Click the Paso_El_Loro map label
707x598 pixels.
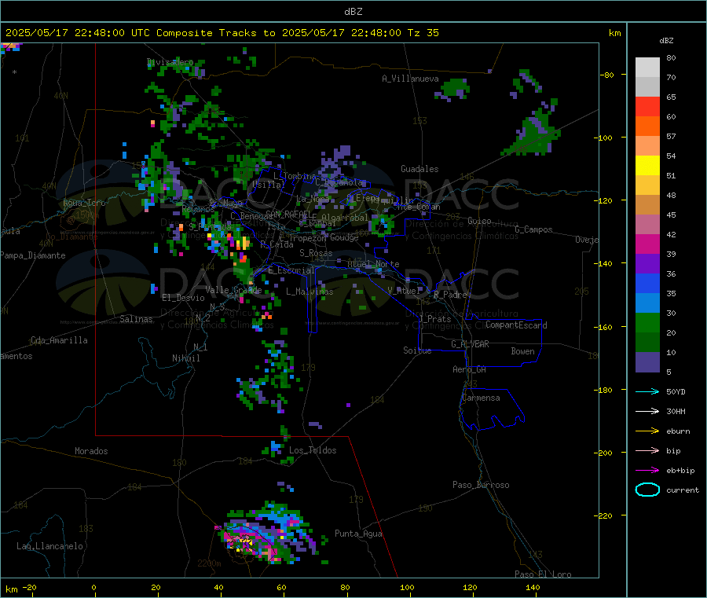point(543,574)
